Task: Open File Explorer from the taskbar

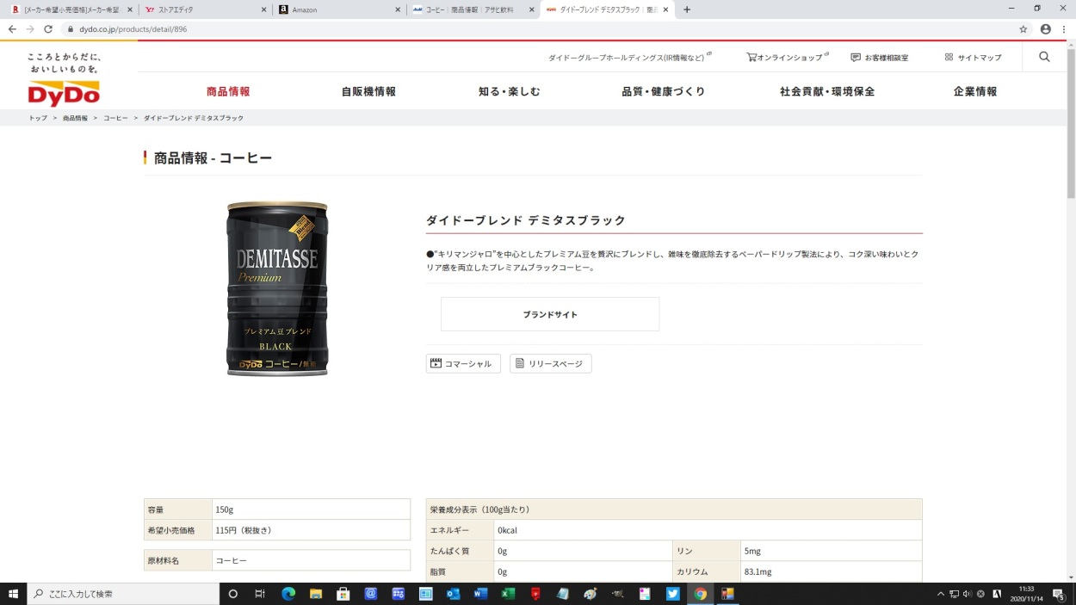Action: point(316,594)
